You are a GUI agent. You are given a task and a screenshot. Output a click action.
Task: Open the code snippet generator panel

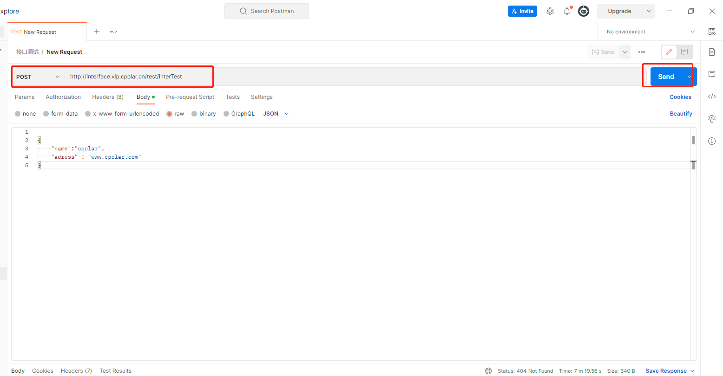coord(711,97)
